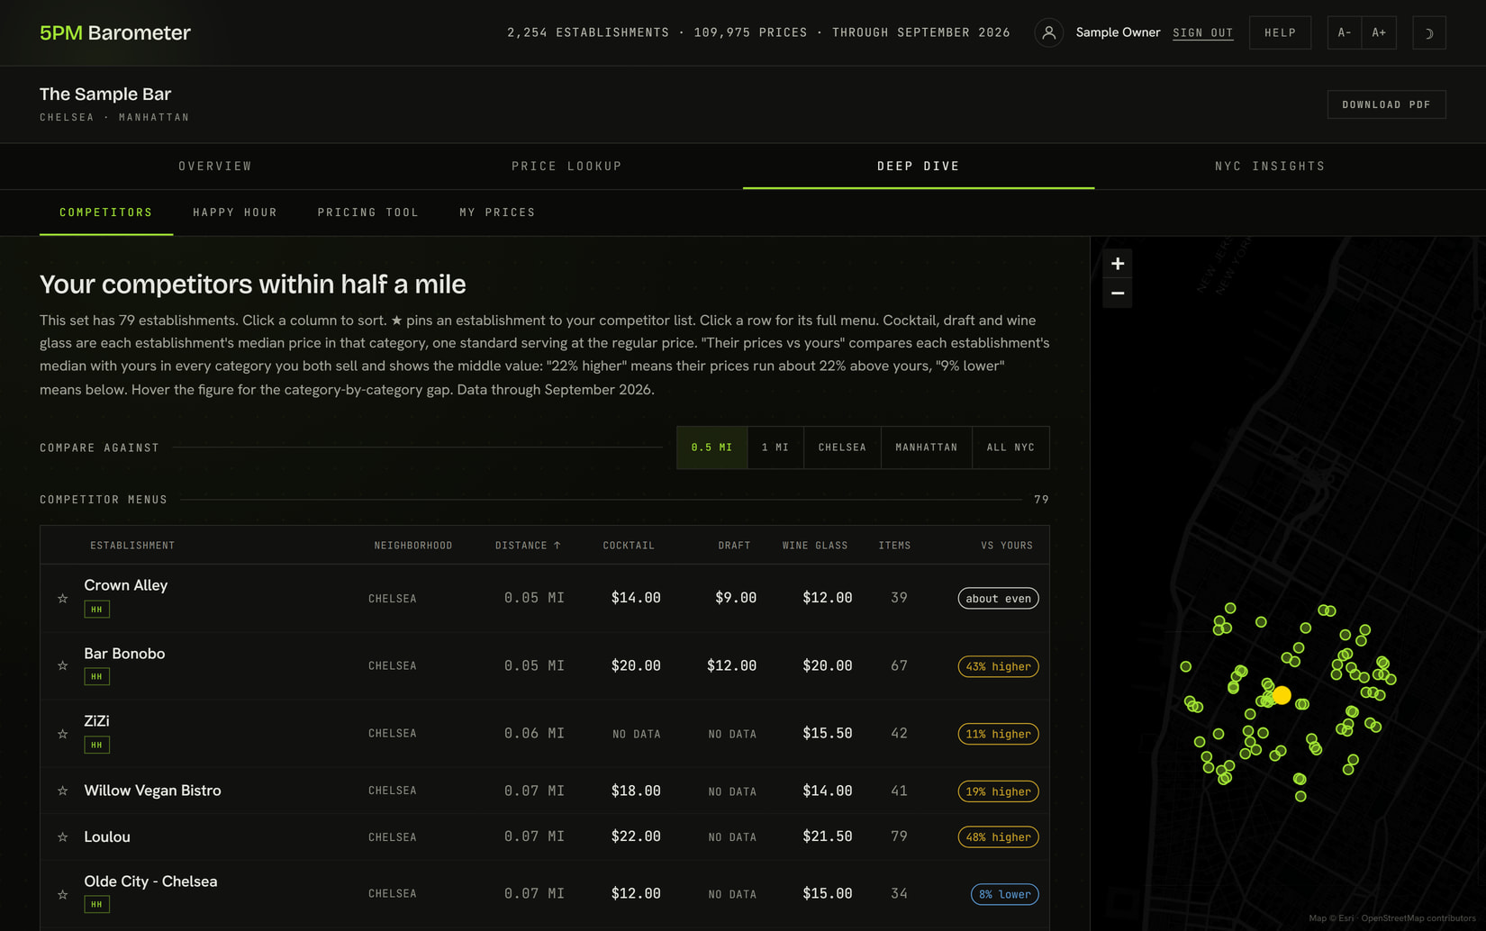Click HH badge under Olde City - Chelsea
1486x931 pixels.
[x=96, y=904]
